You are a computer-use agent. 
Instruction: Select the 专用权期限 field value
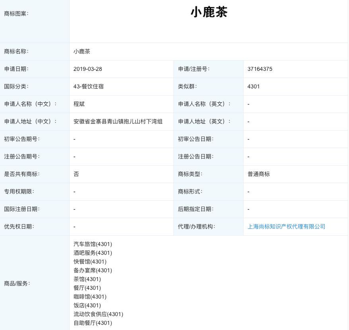[x=74, y=191]
